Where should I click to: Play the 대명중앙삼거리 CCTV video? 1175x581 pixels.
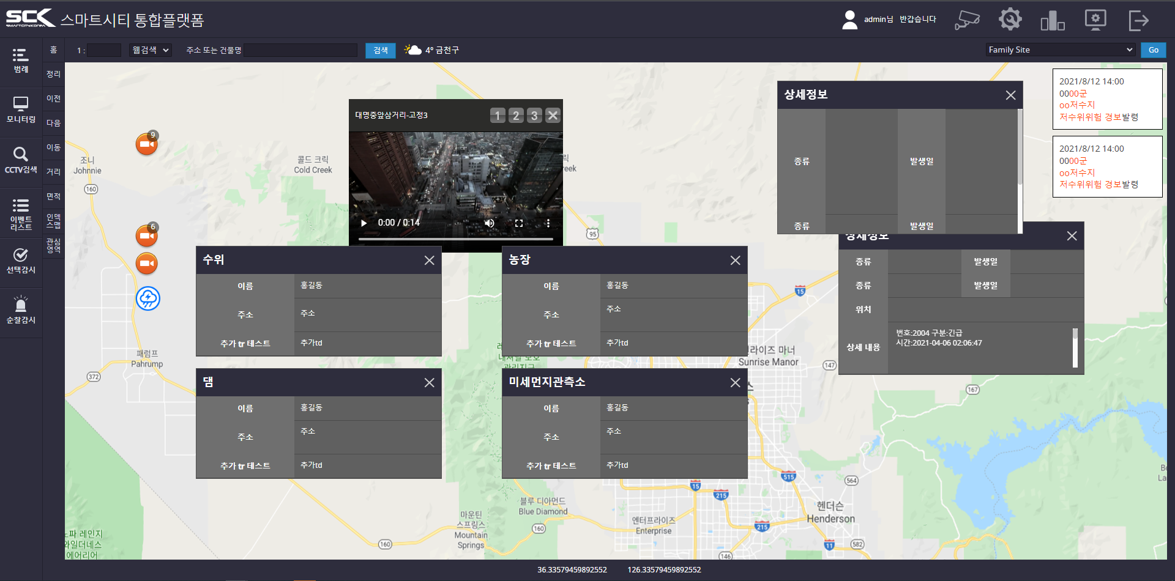click(364, 223)
